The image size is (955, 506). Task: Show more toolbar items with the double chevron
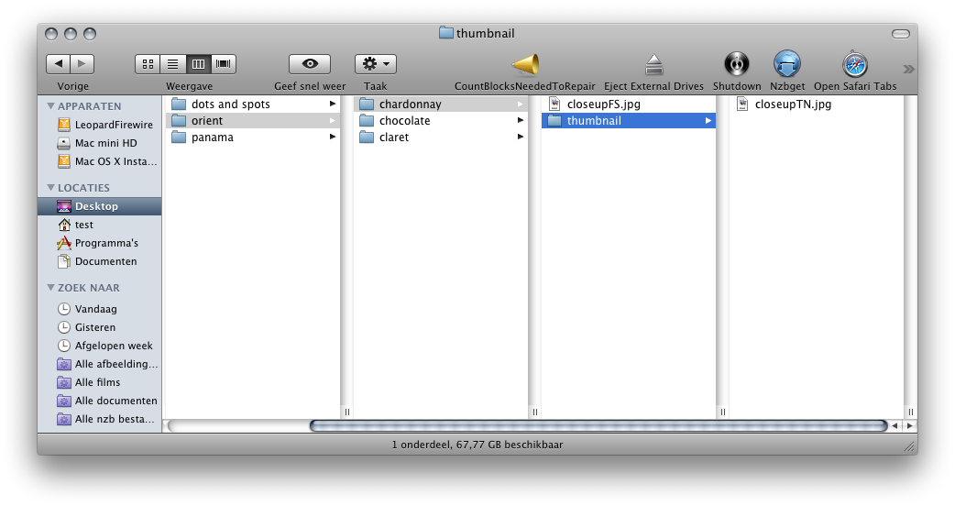coord(908,69)
